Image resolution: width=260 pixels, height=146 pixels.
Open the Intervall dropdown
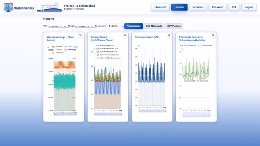click(115, 26)
